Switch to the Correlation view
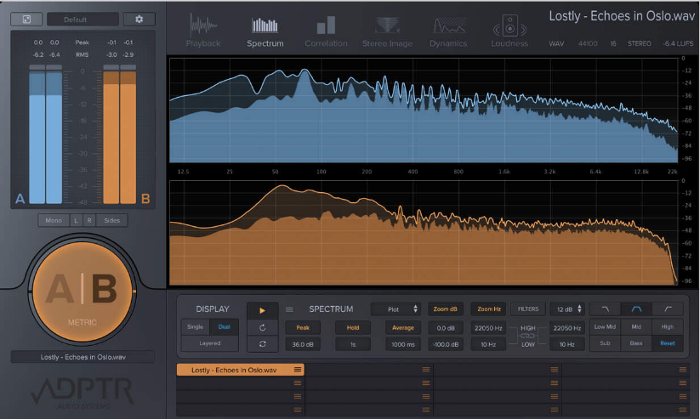Viewport: 700px width, 419px height. (x=326, y=29)
